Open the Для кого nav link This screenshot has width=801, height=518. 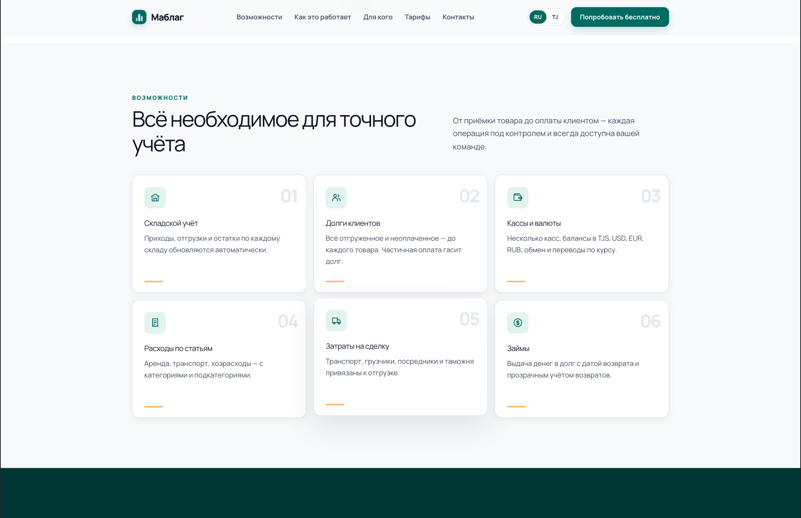(378, 17)
